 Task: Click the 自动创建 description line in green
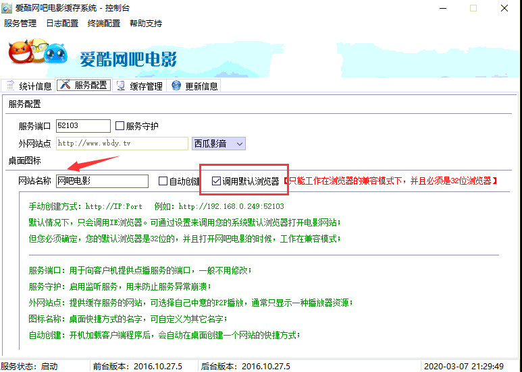[x=165, y=335]
